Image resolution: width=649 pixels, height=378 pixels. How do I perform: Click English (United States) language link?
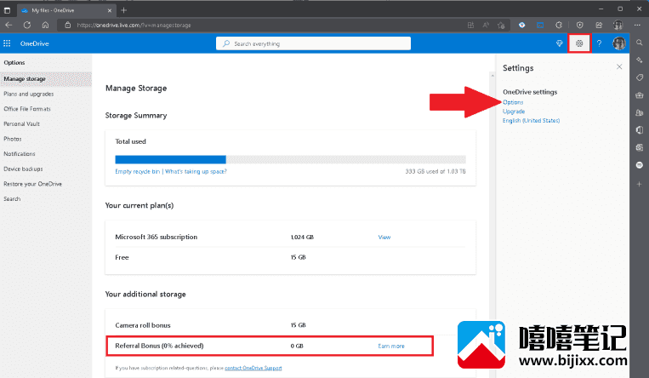(531, 121)
